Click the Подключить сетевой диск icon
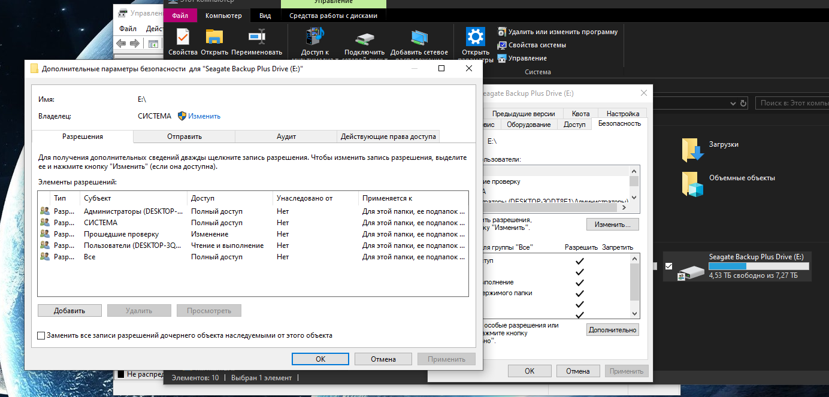The height and width of the screenshot is (397, 829). (365, 38)
